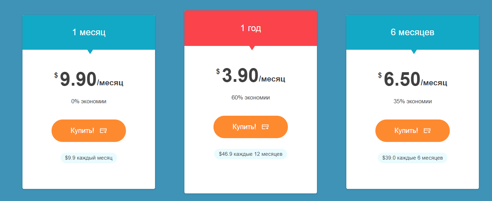492x201 pixels.
Task: Click the payment card icon in the 1 месяц Купить button
Action: coord(103,131)
